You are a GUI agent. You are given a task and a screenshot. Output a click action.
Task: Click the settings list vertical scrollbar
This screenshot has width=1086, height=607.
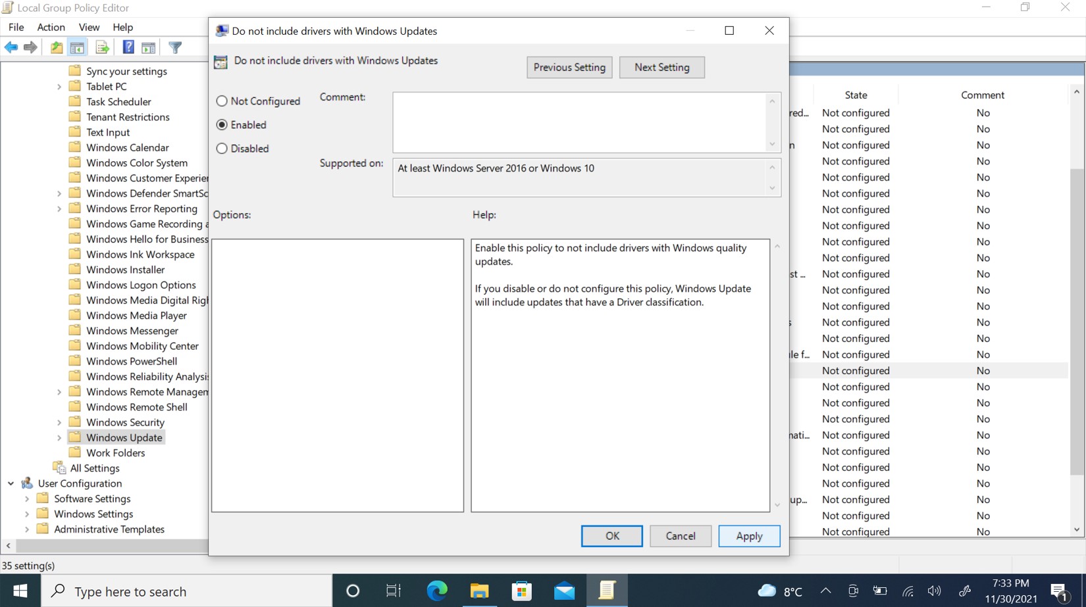click(x=1077, y=322)
